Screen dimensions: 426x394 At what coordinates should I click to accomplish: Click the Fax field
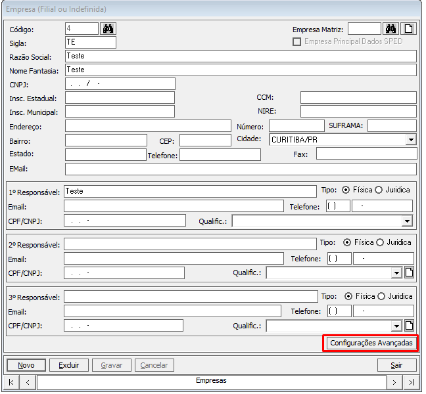pos(366,154)
